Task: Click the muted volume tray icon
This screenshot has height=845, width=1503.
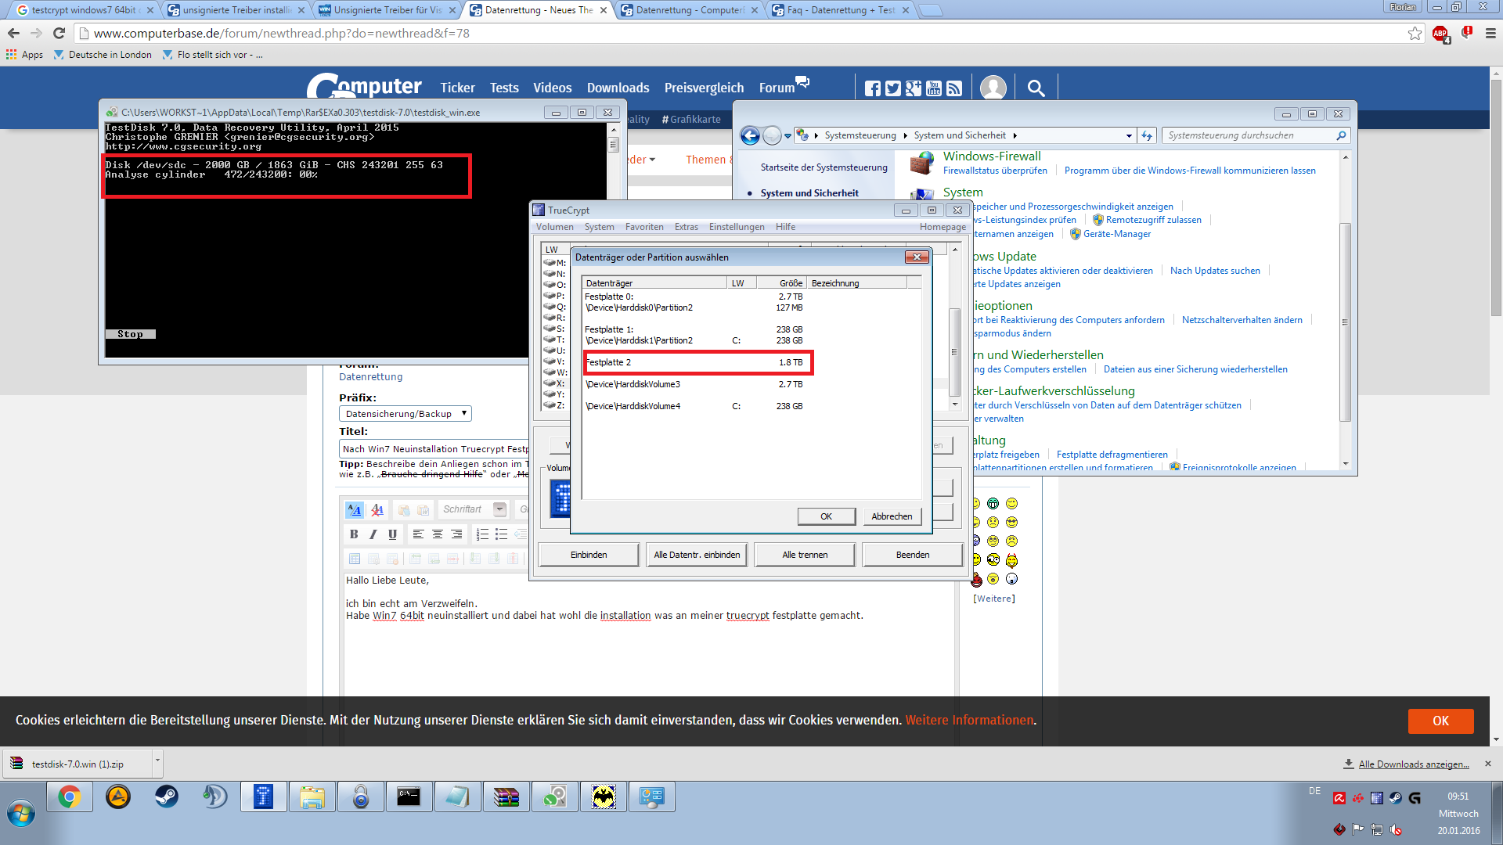Action: point(1397,830)
